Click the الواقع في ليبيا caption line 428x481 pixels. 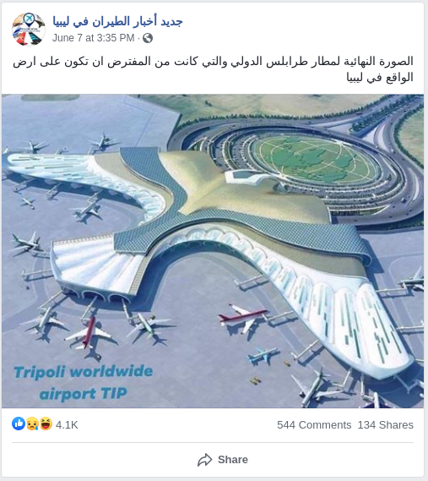pos(380,77)
